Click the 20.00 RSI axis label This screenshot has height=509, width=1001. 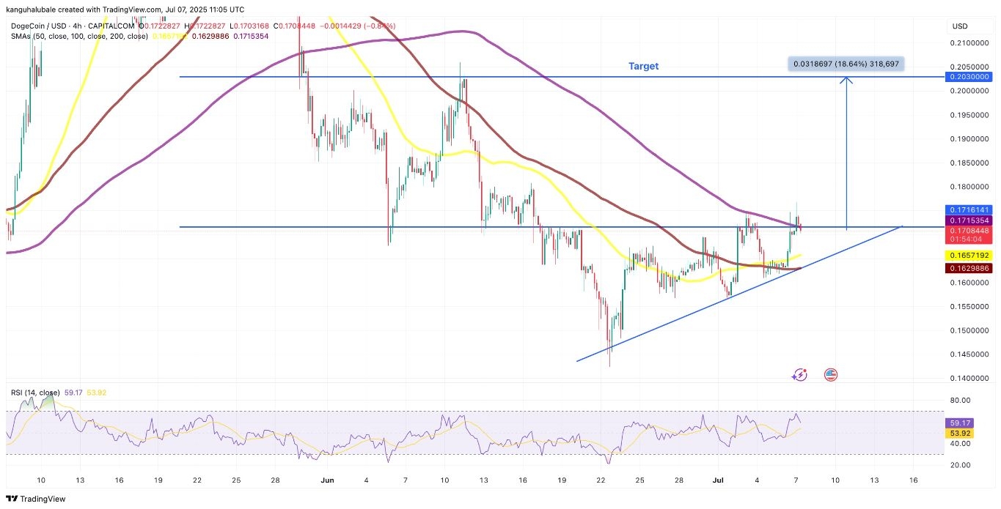962,464
